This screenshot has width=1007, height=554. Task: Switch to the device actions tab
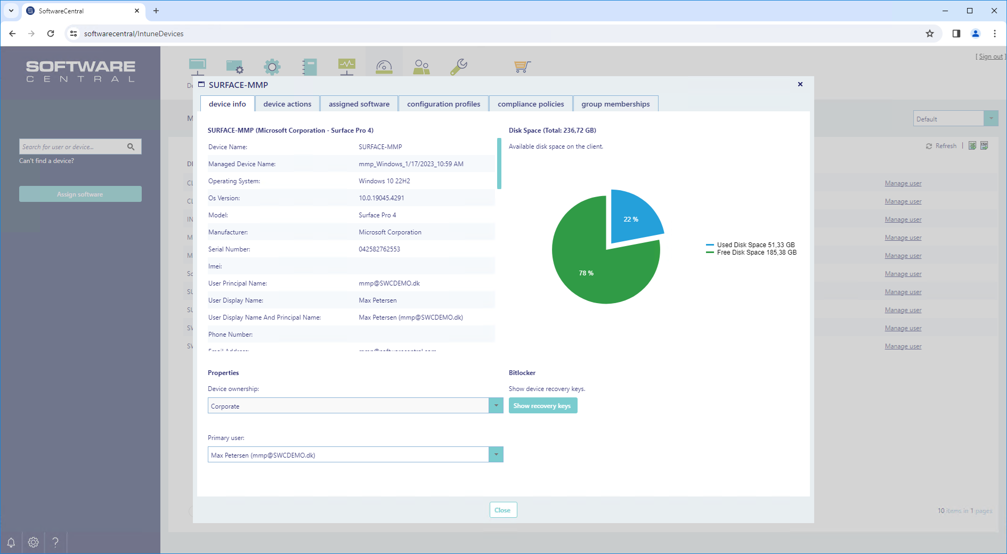287,104
